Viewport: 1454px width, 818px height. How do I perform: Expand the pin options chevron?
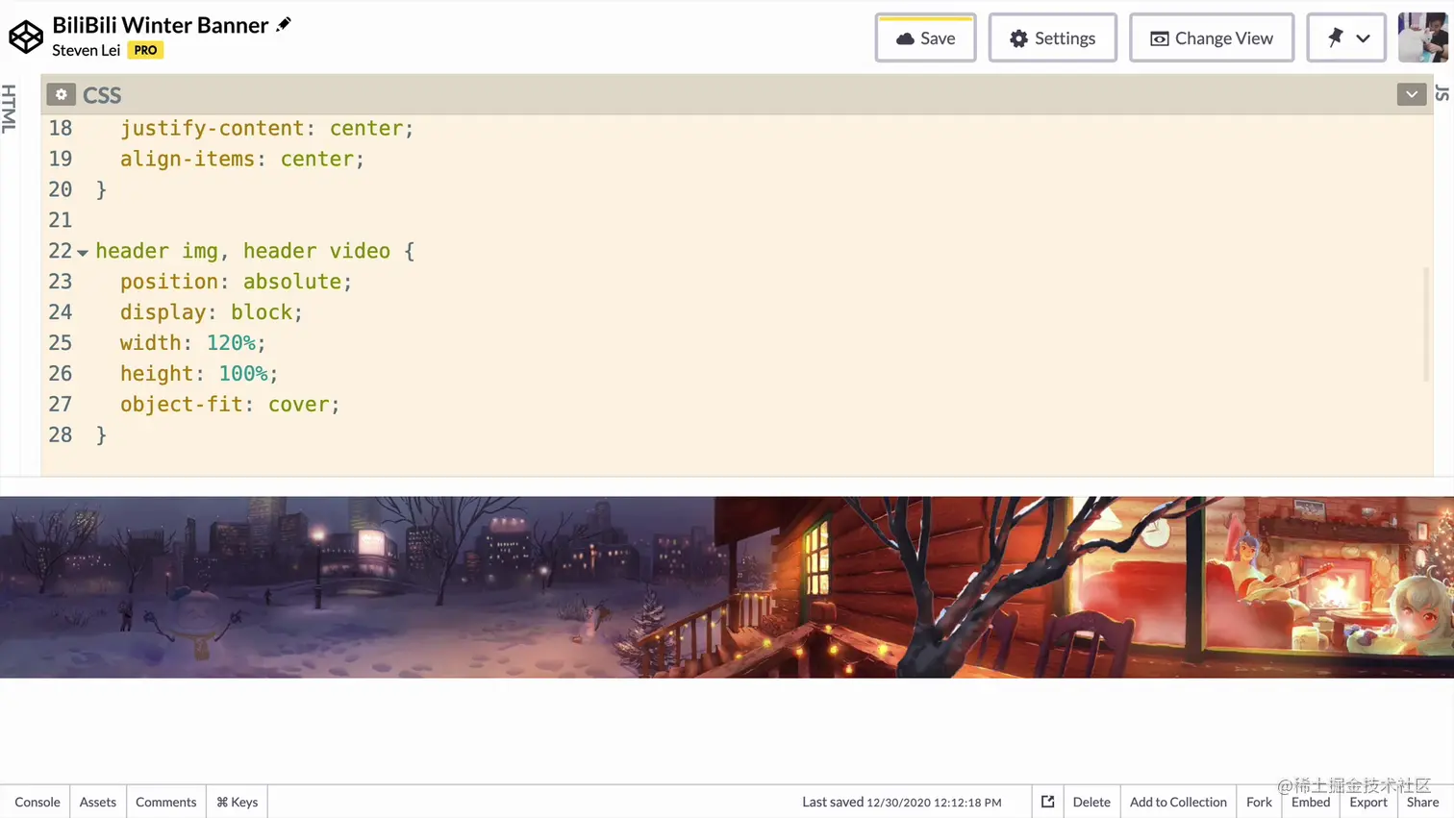[1364, 38]
